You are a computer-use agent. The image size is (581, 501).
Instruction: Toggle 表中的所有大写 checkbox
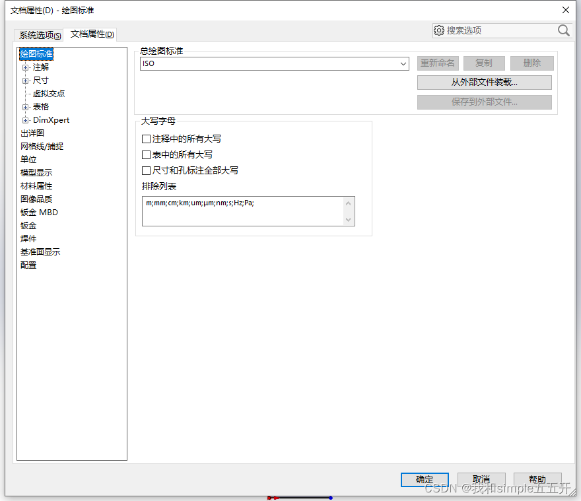[x=146, y=154]
